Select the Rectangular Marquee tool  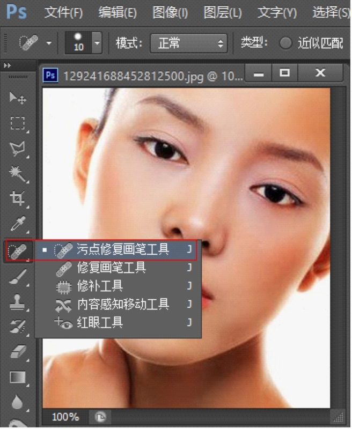tap(18, 123)
